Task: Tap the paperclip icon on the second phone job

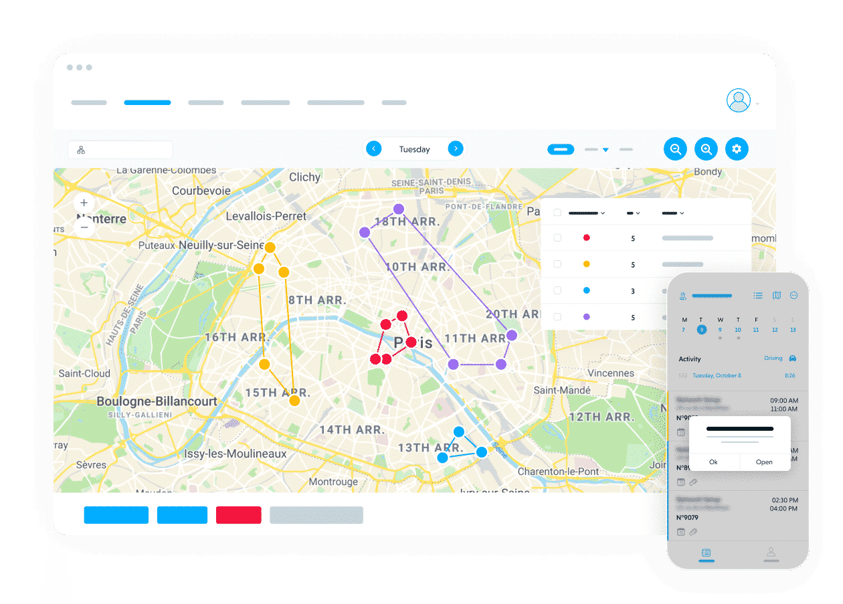Action: [693, 482]
